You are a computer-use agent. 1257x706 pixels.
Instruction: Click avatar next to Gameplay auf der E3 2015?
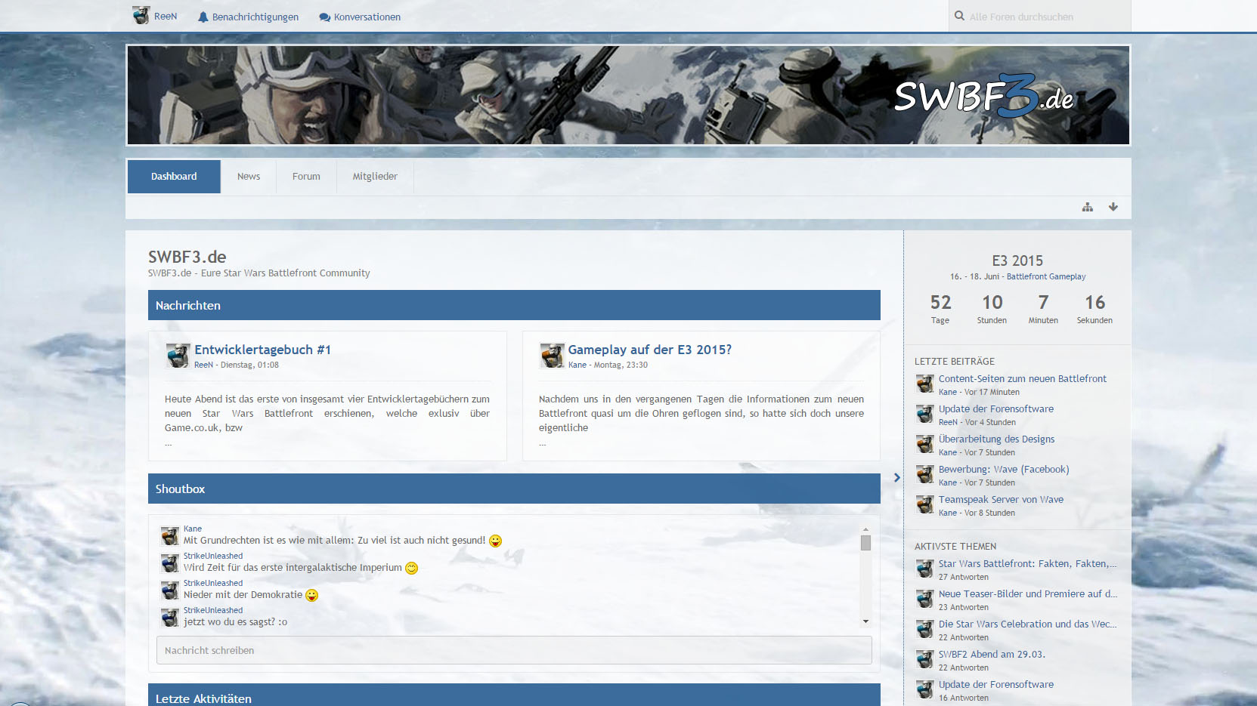[552, 355]
